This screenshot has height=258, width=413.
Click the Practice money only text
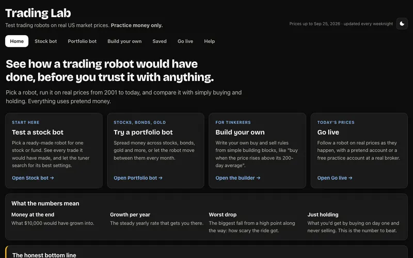137,25
